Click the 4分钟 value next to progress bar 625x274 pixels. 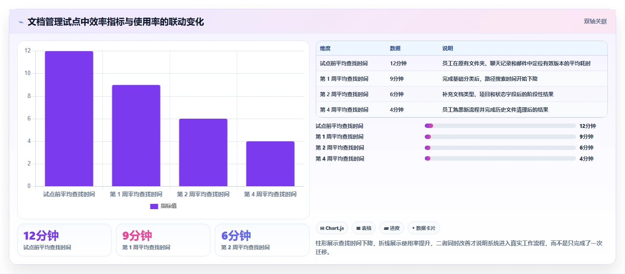(586, 159)
